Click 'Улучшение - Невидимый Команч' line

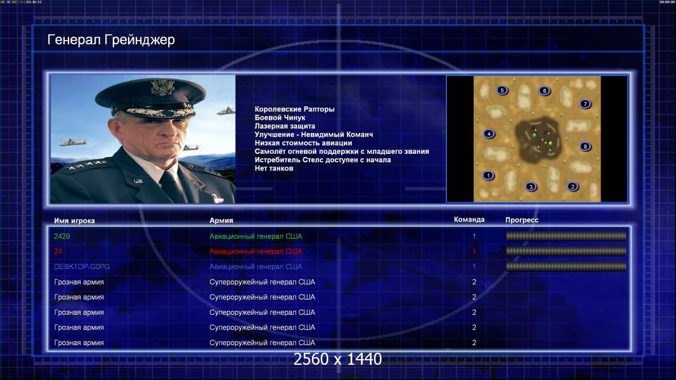[x=314, y=134]
